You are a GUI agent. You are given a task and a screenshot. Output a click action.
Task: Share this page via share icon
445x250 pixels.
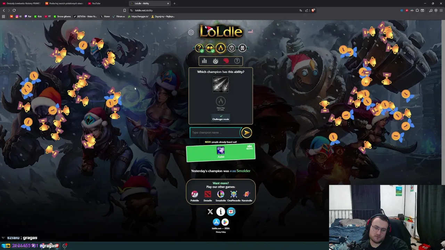click(307, 10)
